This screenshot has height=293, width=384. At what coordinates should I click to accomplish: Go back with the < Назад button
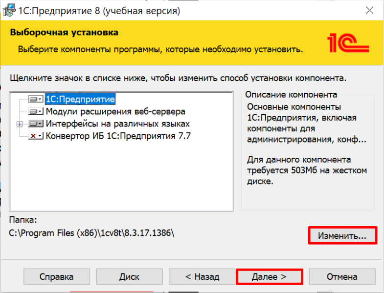202,277
